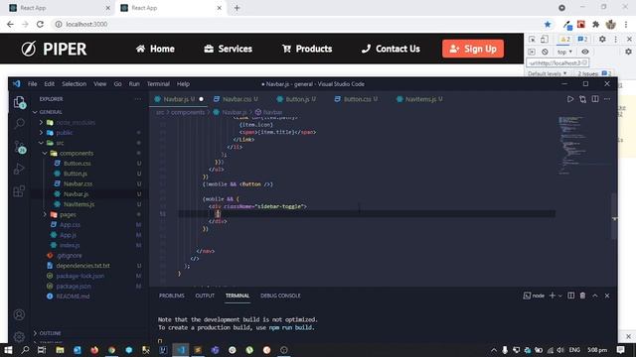Screen dimensions: 636x357
Task: Add a new terminal with plus icon
Action: pos(553,296)
